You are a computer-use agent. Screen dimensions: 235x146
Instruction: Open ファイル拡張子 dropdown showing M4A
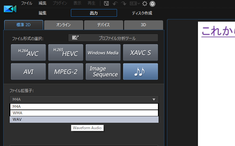[84, 99]
